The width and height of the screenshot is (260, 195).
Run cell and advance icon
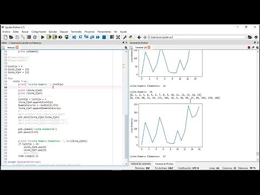[55, 37]
